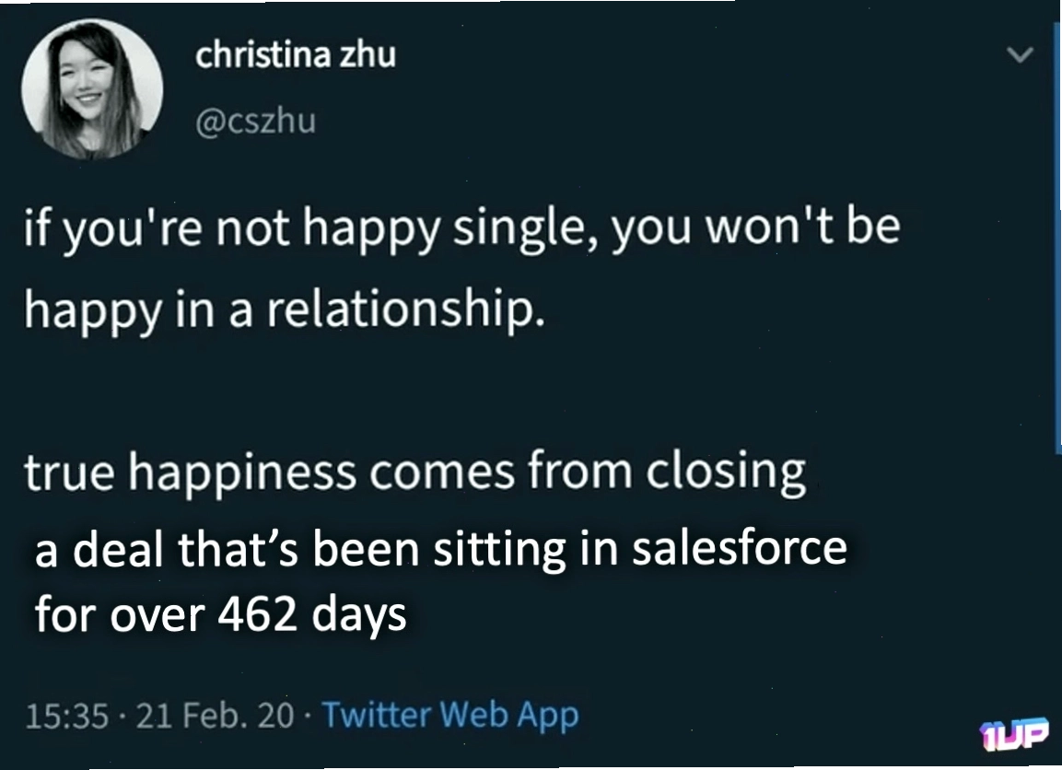
Task: Click the phrase 'you won't be'
Action: (x=756, y=227)
